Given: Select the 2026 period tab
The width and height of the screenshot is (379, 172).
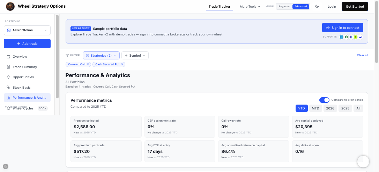Looking at the screenshot, I should (x=330, y=108).
